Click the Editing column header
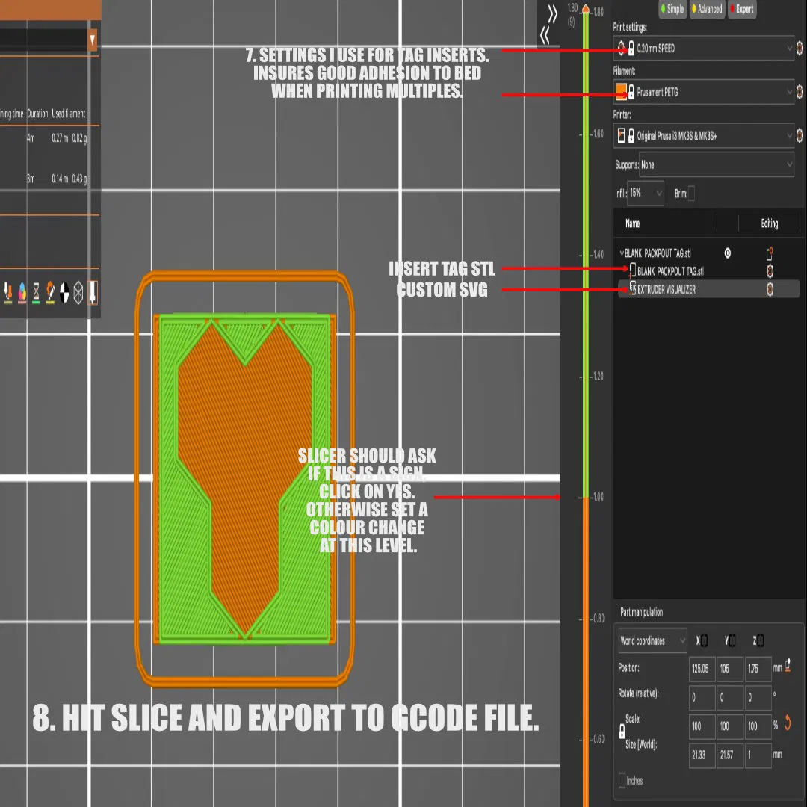 click(769, 223)
